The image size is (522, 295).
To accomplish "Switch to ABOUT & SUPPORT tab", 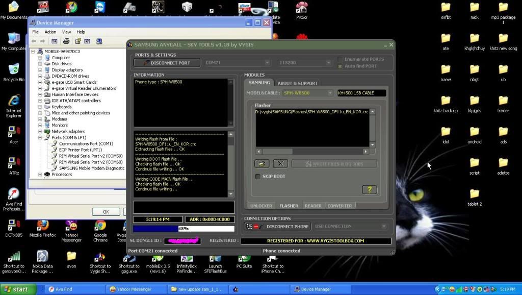I will [x=298, y=83].
